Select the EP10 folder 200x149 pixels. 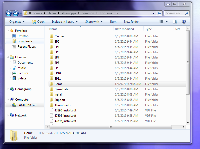(117, 73)
